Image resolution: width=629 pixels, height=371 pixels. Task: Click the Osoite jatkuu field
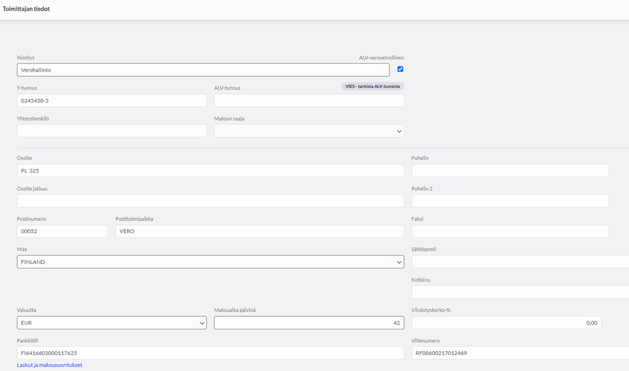[x=210, y=201]
